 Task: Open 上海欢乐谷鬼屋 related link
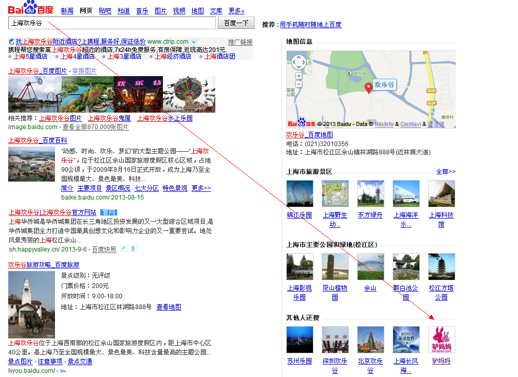(x=109, y=118)
